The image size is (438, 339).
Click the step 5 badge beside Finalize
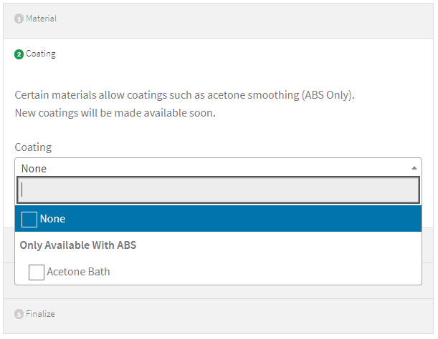(19, 314)
